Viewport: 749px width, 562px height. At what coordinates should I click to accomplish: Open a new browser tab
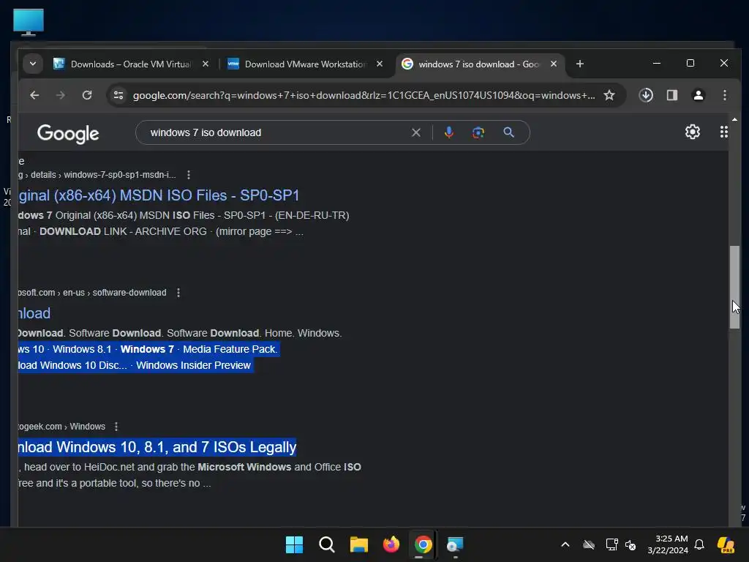coord(580,64)
